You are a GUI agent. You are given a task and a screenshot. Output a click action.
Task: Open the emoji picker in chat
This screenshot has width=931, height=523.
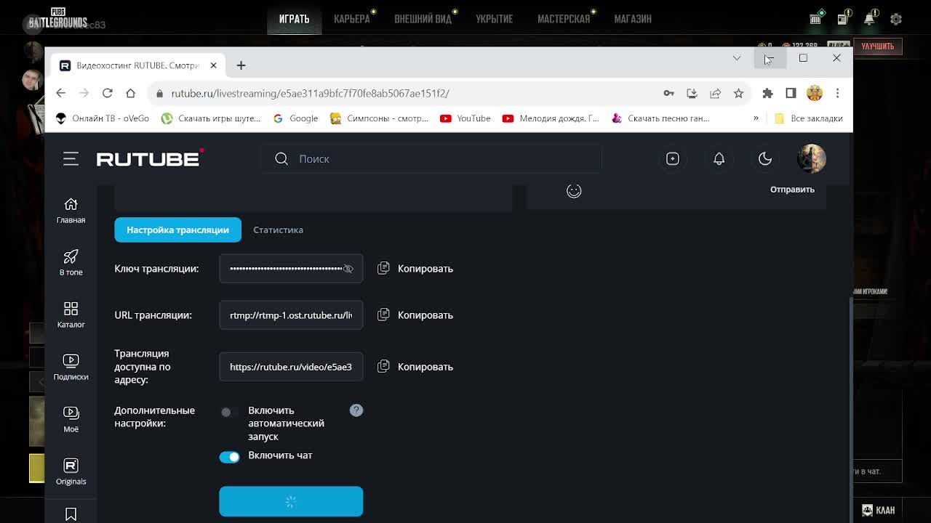[x=574, y=190]
